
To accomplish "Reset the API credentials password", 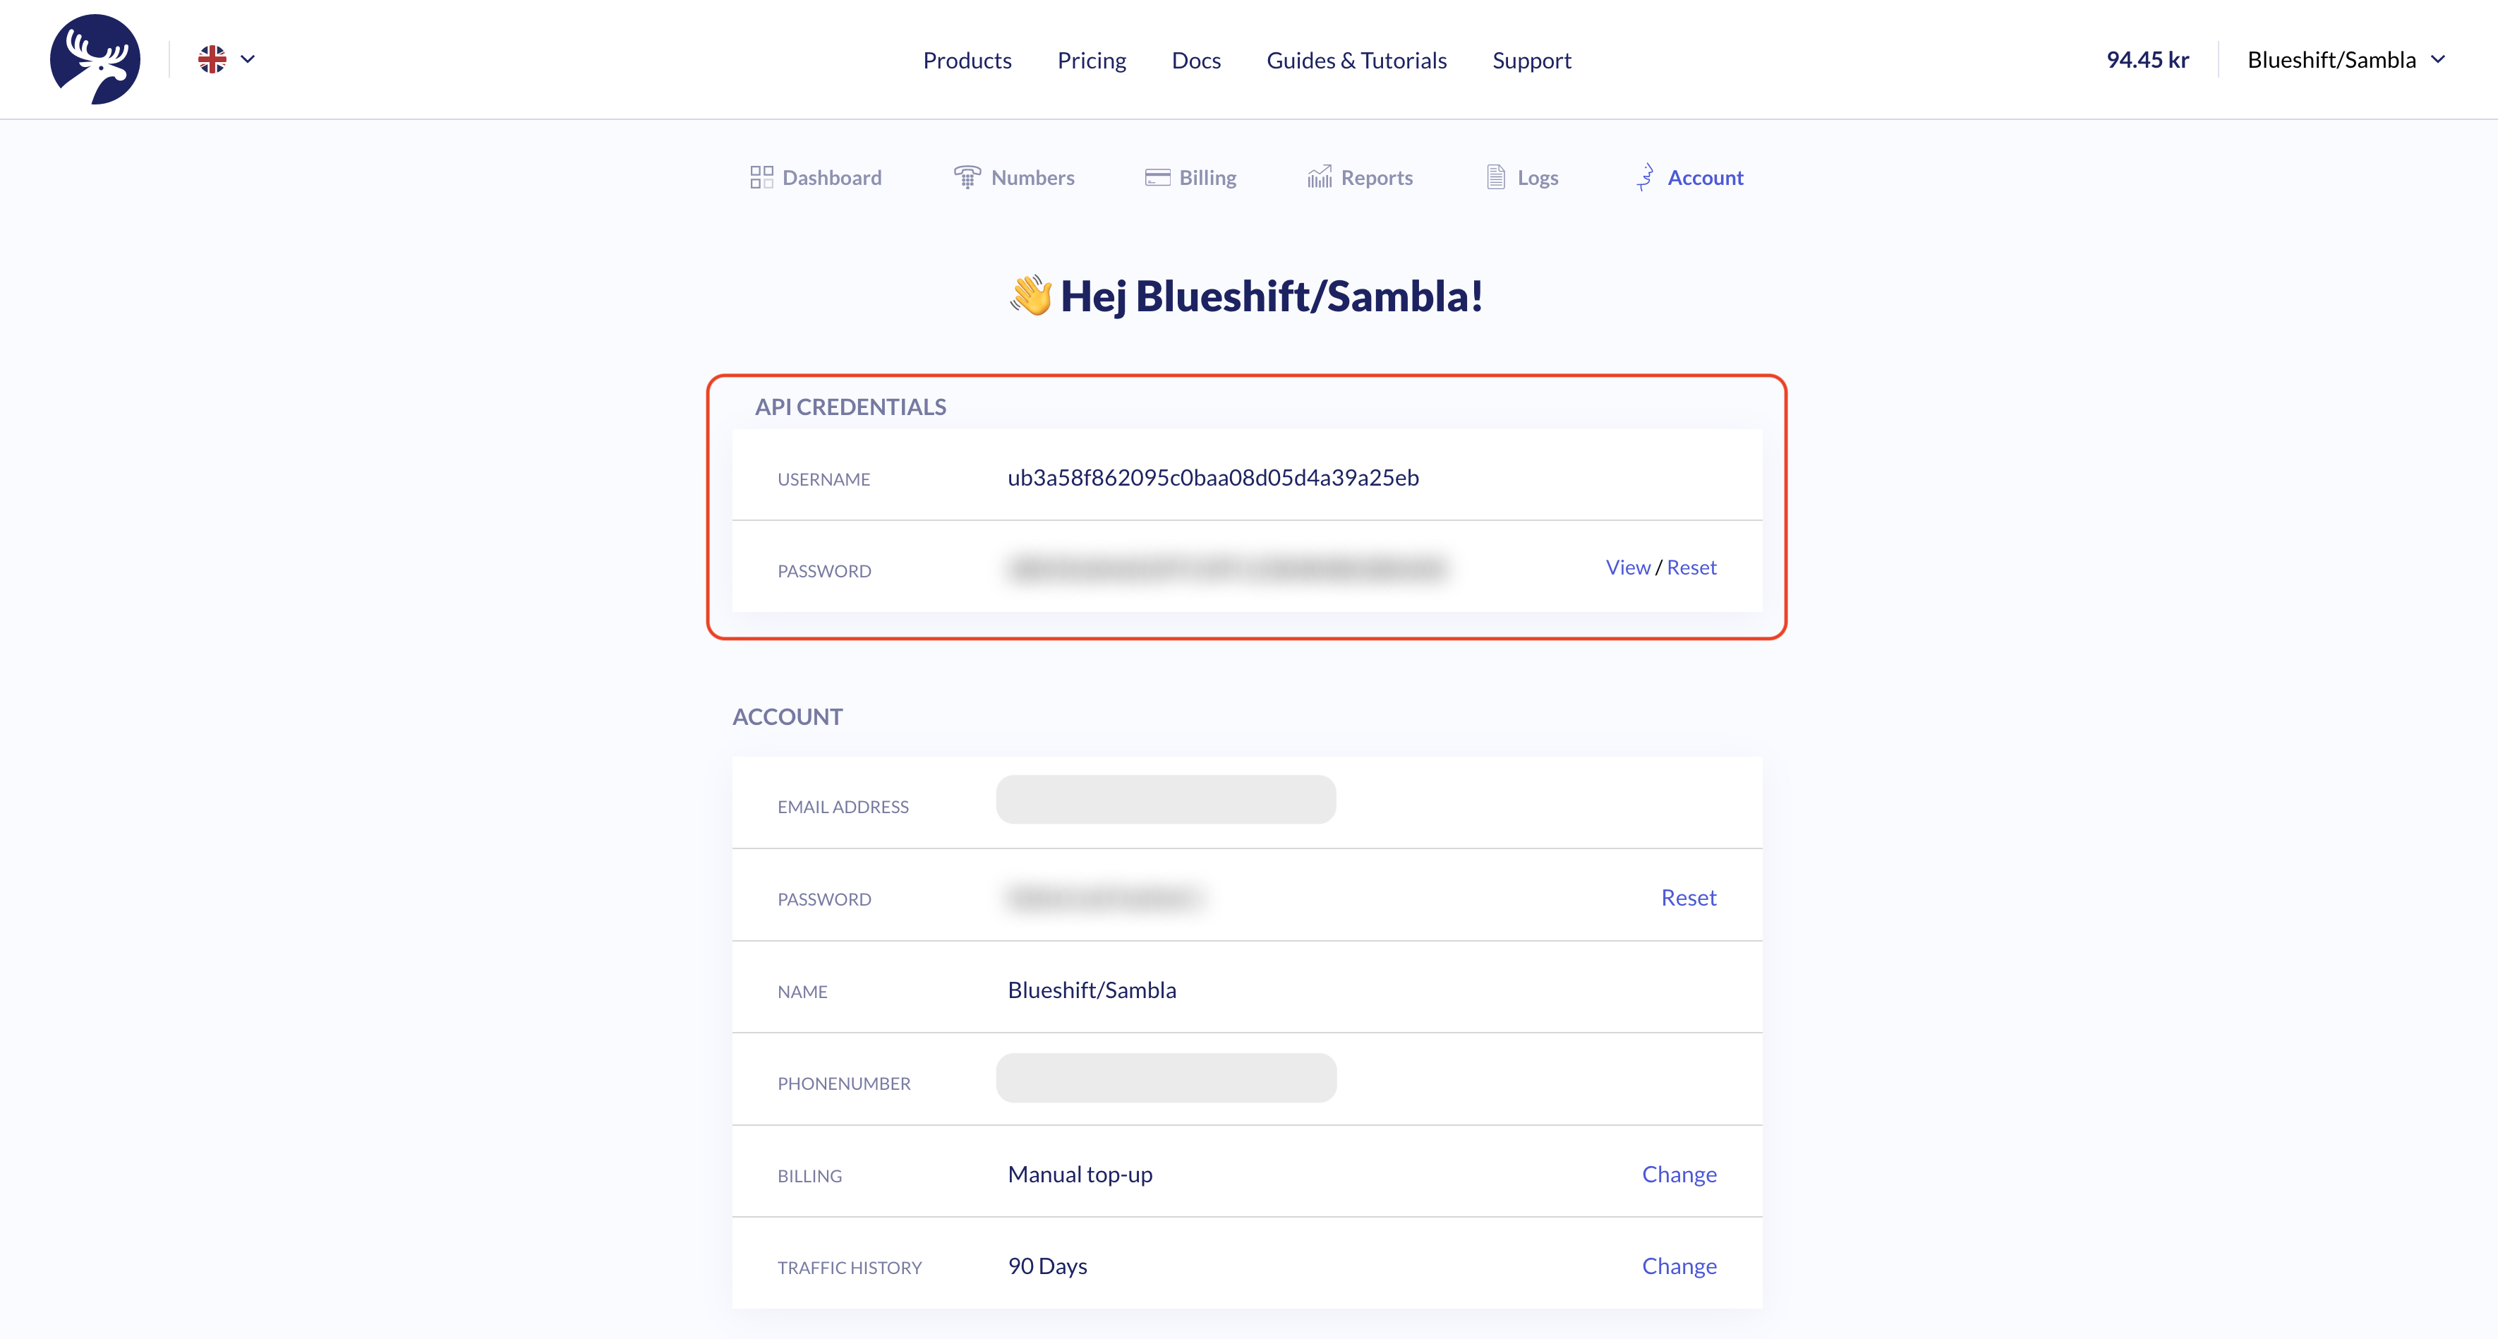I will click(x=1691, y=568).
